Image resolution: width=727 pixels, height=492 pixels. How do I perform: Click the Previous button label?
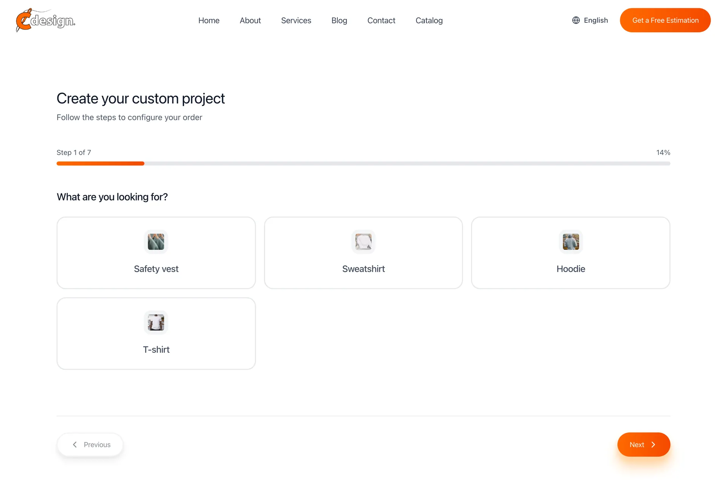tap(97, 445)
